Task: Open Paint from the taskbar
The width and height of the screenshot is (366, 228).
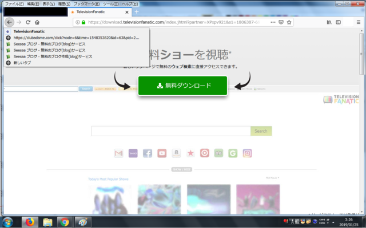Action: pos(82,222)
